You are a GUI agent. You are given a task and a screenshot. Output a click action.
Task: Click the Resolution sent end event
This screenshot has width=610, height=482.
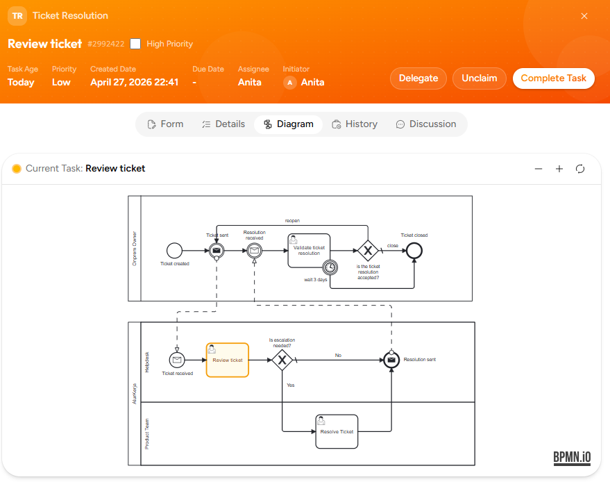(x=391, y=360)
